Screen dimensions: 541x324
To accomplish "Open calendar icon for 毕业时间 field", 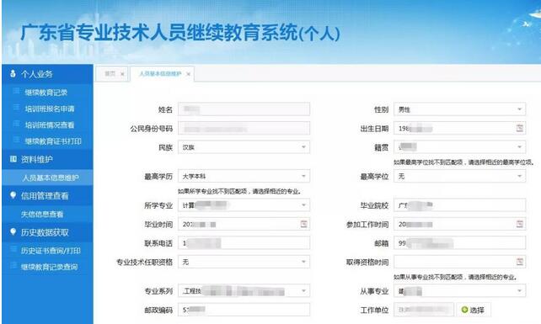I will click(x=303, y=224).
